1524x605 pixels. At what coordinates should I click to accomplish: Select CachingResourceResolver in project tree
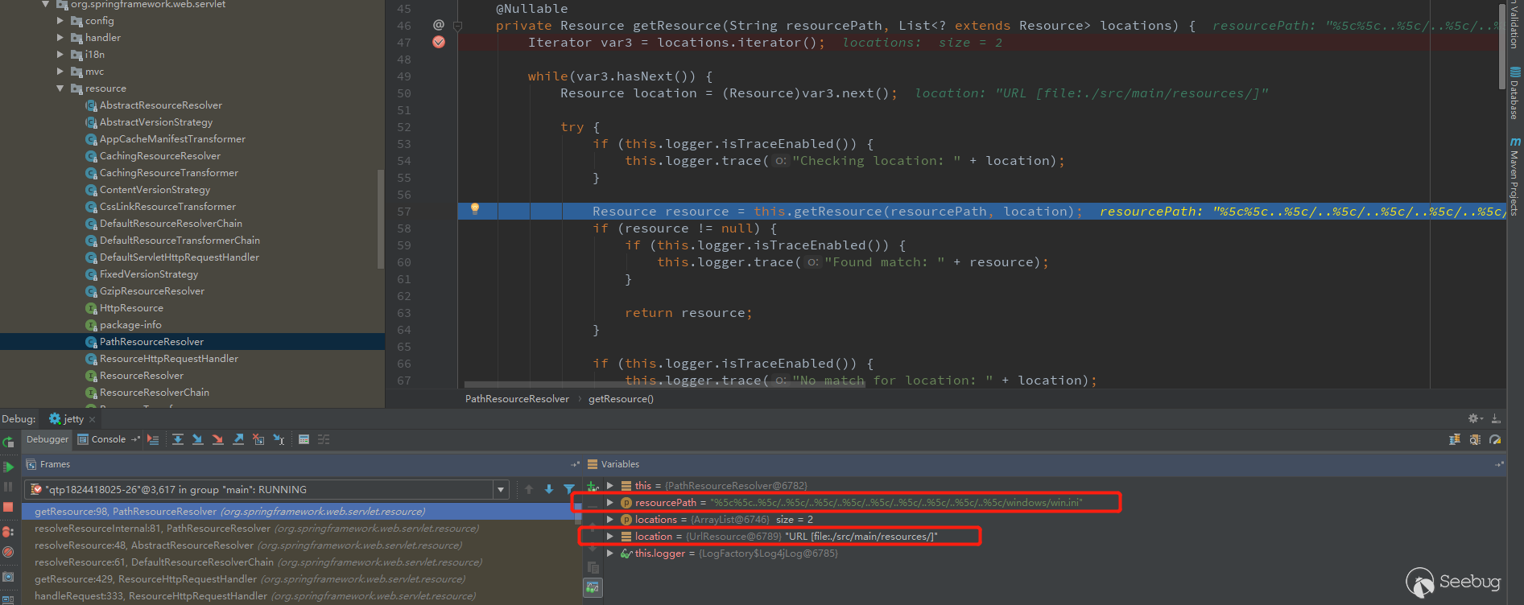159,156
